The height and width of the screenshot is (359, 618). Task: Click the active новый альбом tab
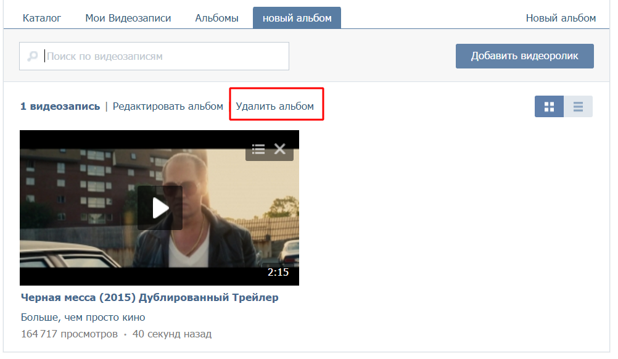tap(297, 18)
